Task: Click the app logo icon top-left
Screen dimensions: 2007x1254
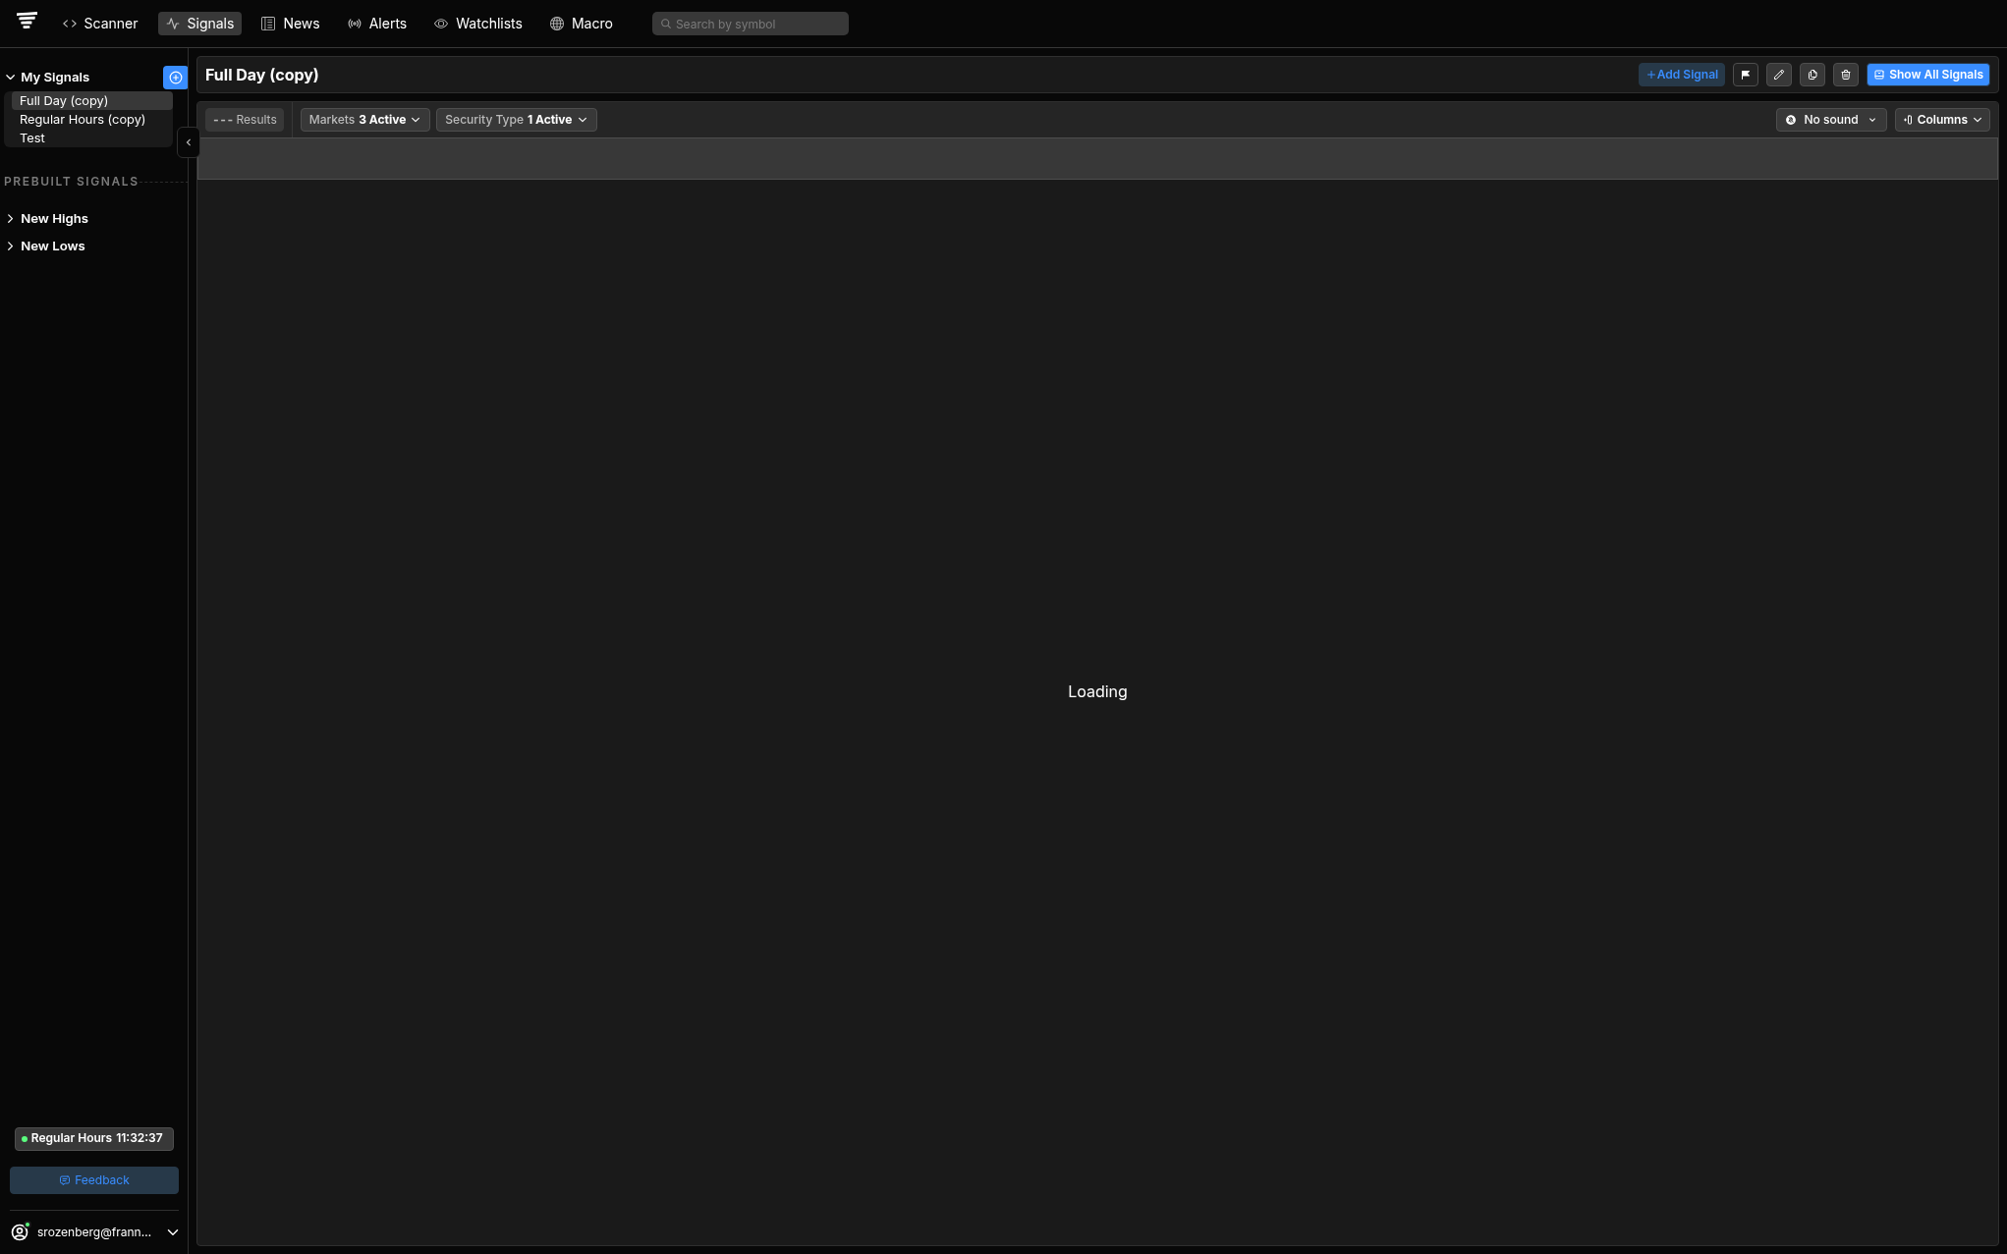Action: pos(28,21)
